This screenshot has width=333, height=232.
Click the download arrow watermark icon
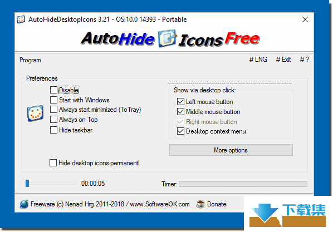[x=265, y=213]
